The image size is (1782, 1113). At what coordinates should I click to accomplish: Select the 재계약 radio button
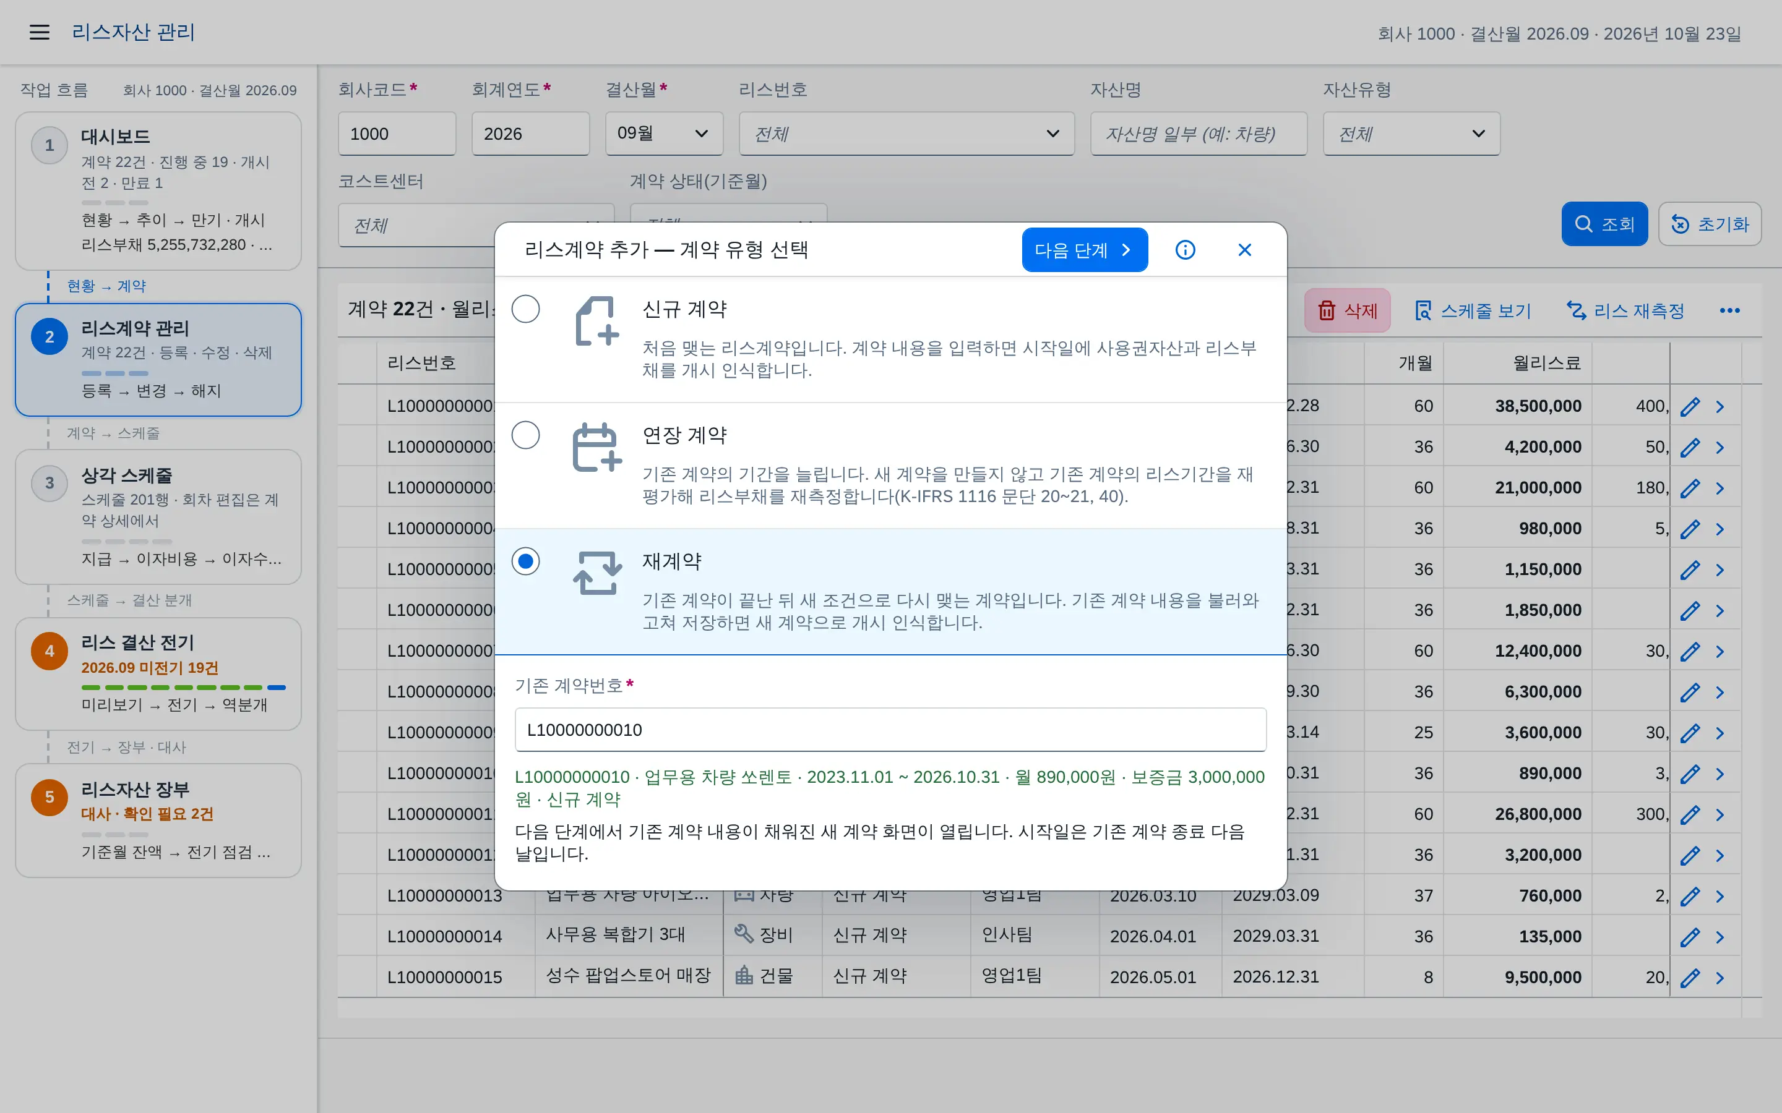click(526, 561)
